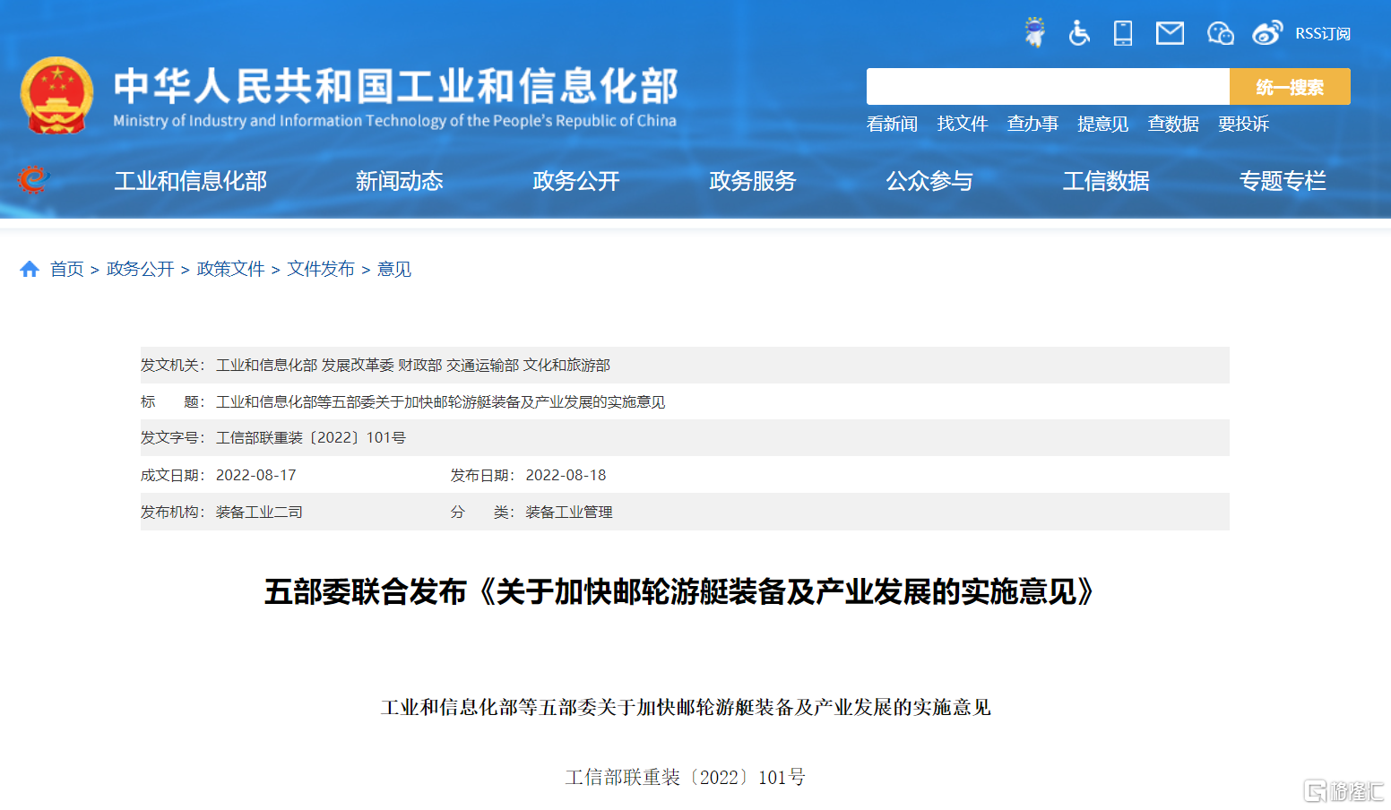Open the email envelope icon
The width and height of the screenshot is (1391, 810).
1170,33
